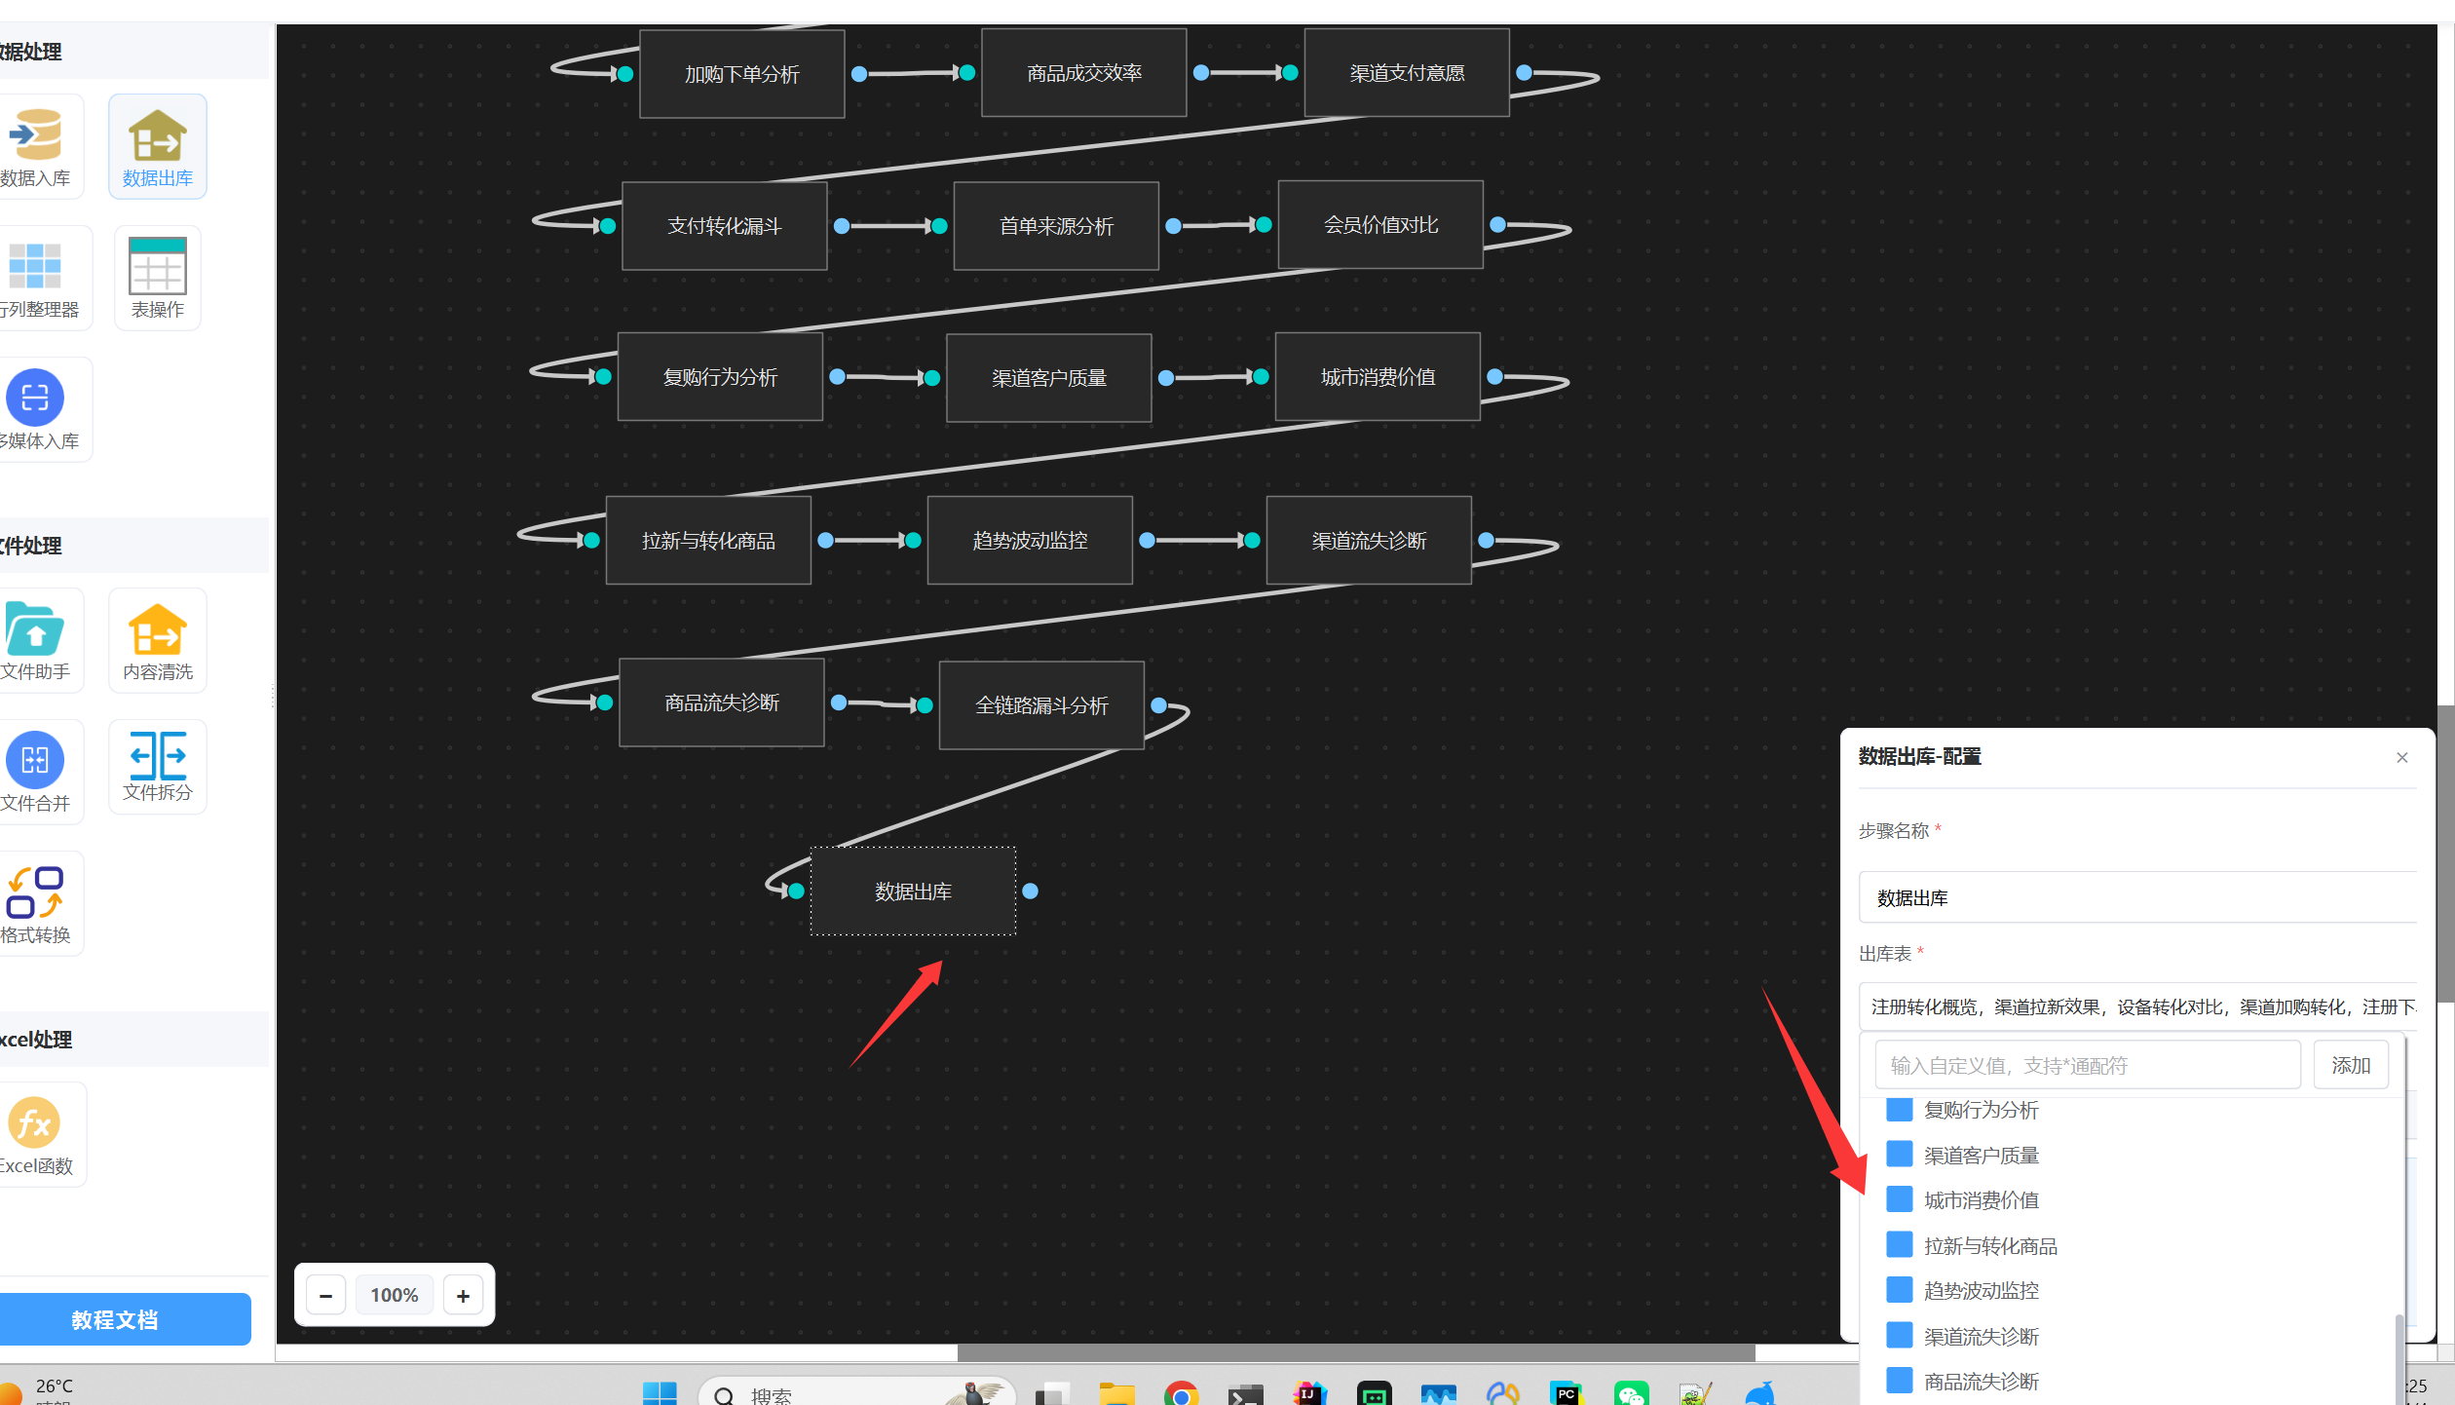Open Chrome from the Windows taskbar
Image resolution: width=2455 pixels, height=1405 pixels.
point(1181,1394)
